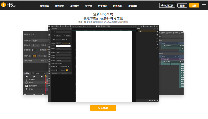Click the save disk icon in editor toolbar

(56, 26)
